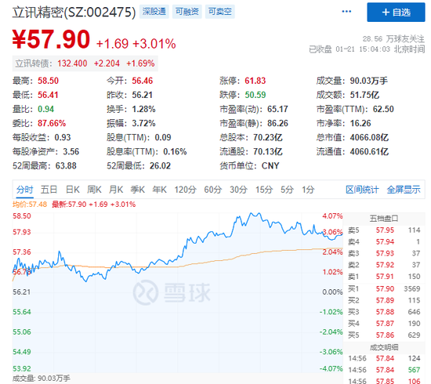Select the 15分 chart interval
431x384 pixels.
pos(264,190)
